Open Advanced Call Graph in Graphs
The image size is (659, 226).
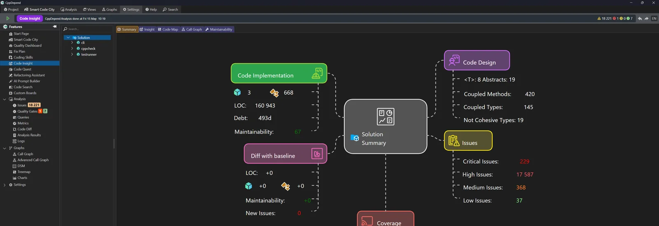coord(30,160)
